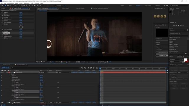Select the Selection arrow tool
The height and width of the screenshot is (106, 189).
pos(5,6)
